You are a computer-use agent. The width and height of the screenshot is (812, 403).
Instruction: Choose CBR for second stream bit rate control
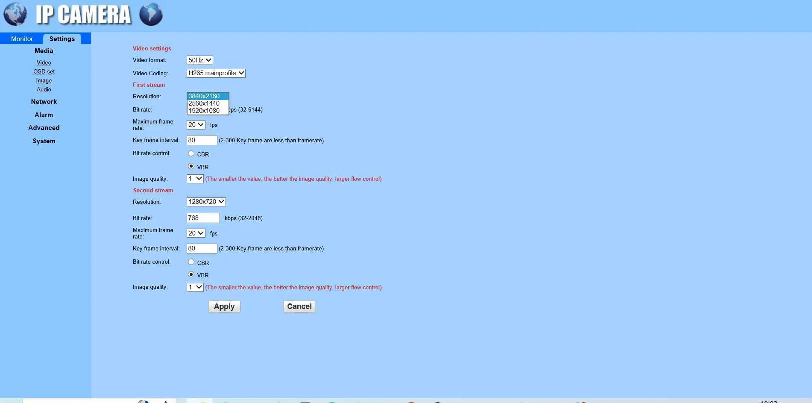coord(191,262)
